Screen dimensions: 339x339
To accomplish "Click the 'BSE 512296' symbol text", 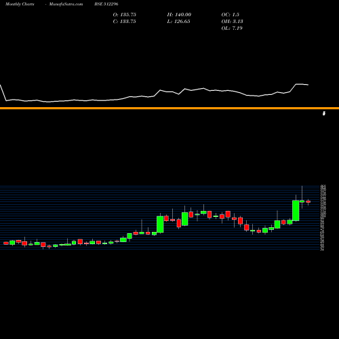I will (x=106, y=4).
